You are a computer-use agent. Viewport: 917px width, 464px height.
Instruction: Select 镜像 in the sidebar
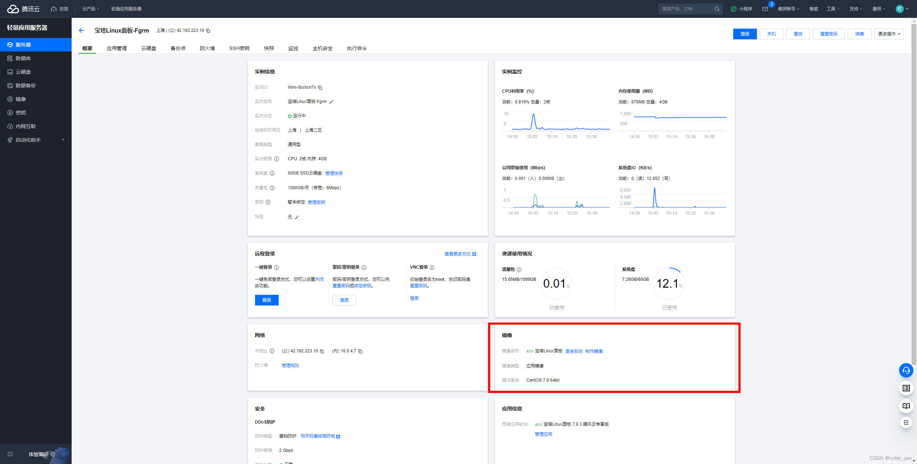coord(36,99)
